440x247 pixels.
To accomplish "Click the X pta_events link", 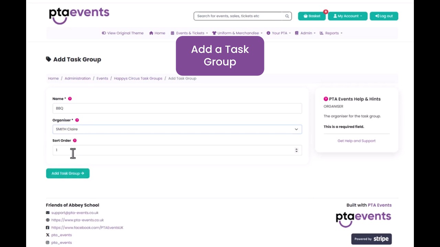I will pyautogui.click(x=62, y=235).
